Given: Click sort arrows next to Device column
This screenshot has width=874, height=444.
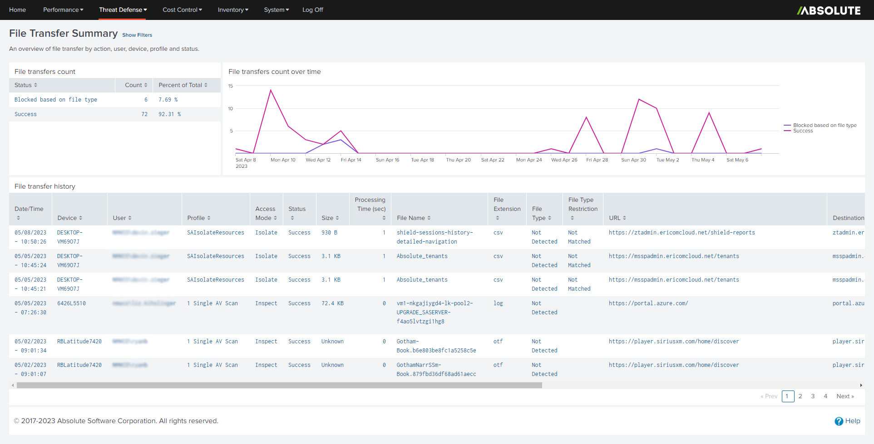Looking at the screenshot, I should pos(80,218).
